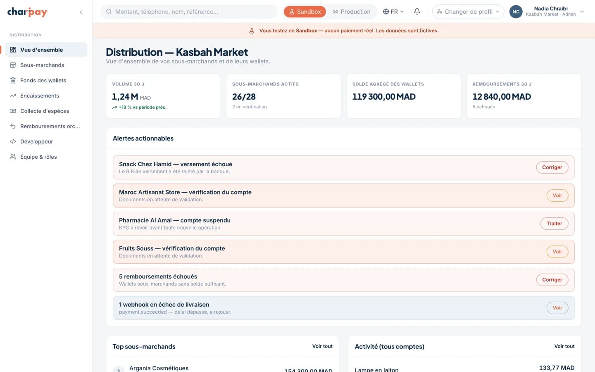Viewport: 595px width, 372px height.
Task: Switch to Sandbox mode
Action: [305, 12]
